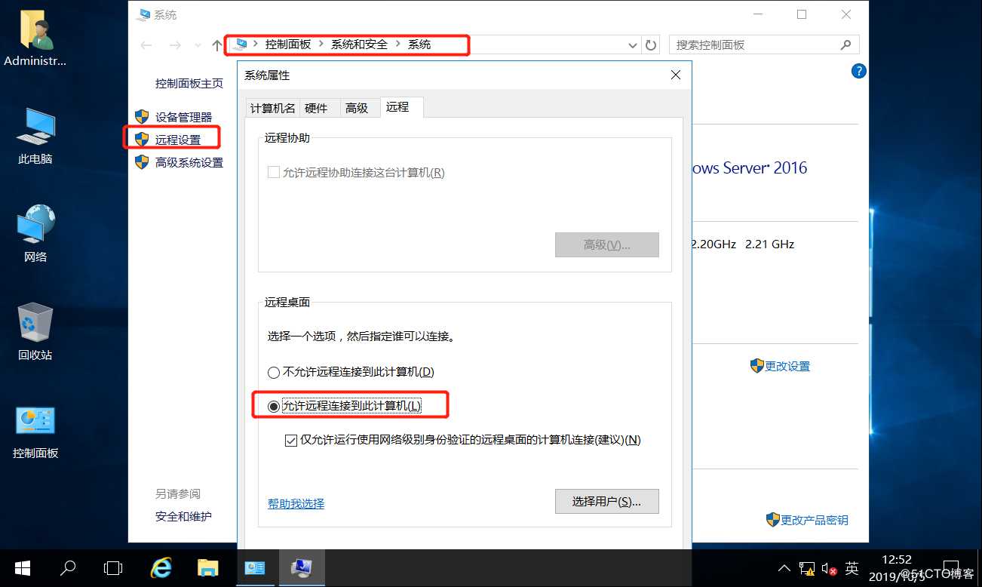Open 控制面板 desktop icon
The width and height of the screenshot is (982, 587).
(35, 432)
